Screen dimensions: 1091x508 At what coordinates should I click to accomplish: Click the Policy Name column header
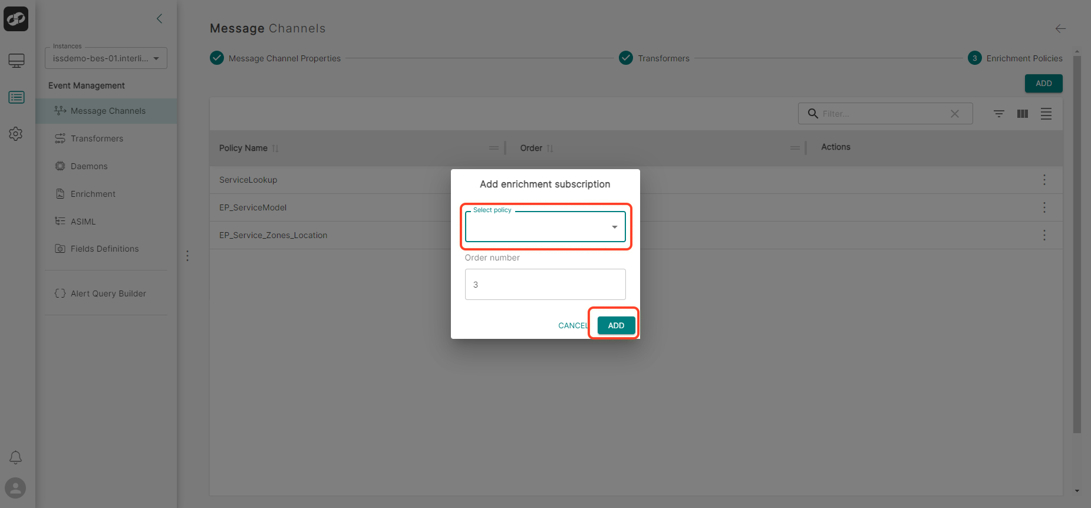(x=243, y=148)
